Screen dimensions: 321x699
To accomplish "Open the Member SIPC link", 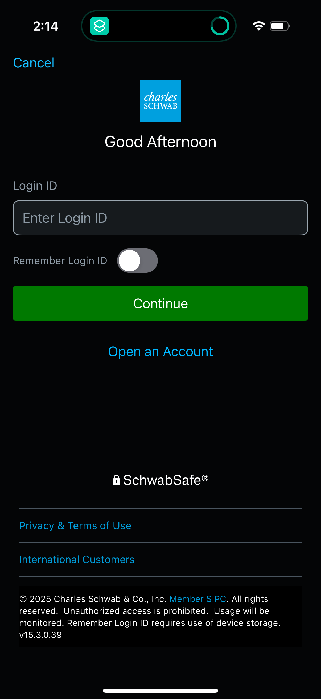I will [197, 598].
